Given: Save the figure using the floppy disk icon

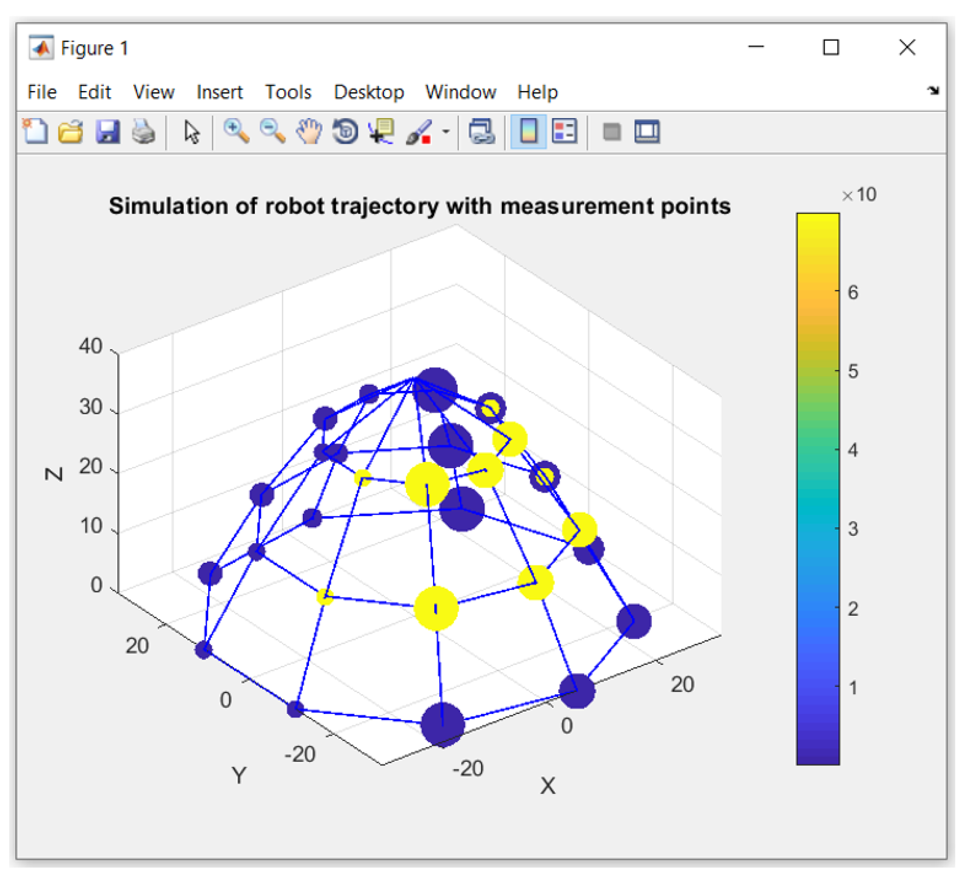Looking at the screenshot, I should point(107,131).
